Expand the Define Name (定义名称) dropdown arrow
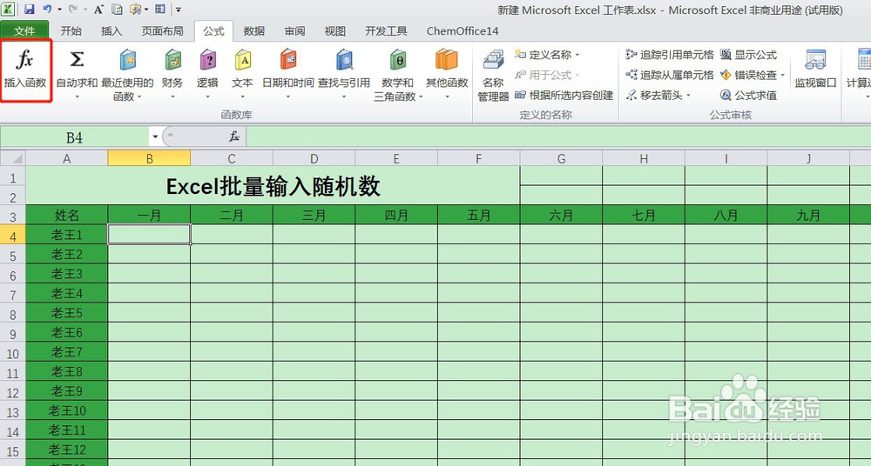 point(577,55)
